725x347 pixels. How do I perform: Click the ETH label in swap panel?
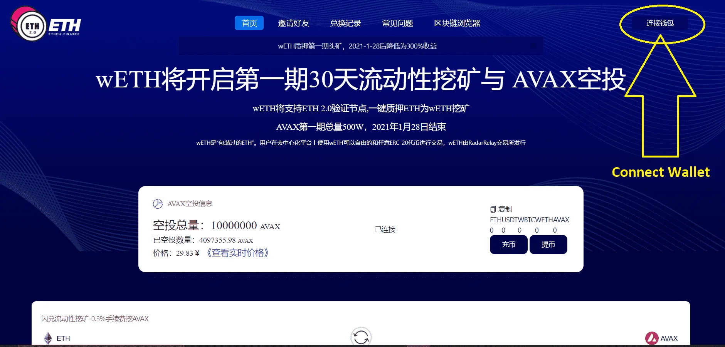63,339
